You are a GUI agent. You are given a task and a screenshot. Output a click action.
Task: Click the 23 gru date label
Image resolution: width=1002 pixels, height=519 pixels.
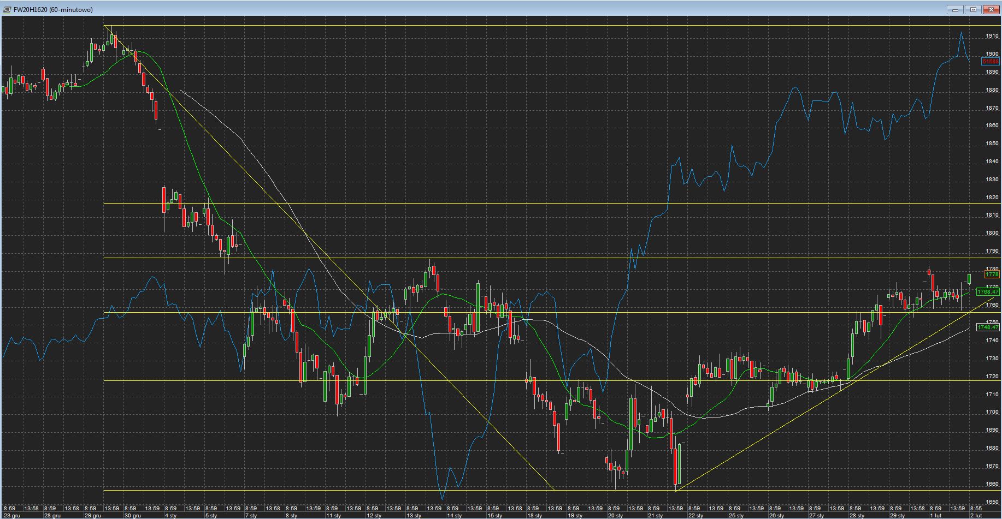click(12, 515)
